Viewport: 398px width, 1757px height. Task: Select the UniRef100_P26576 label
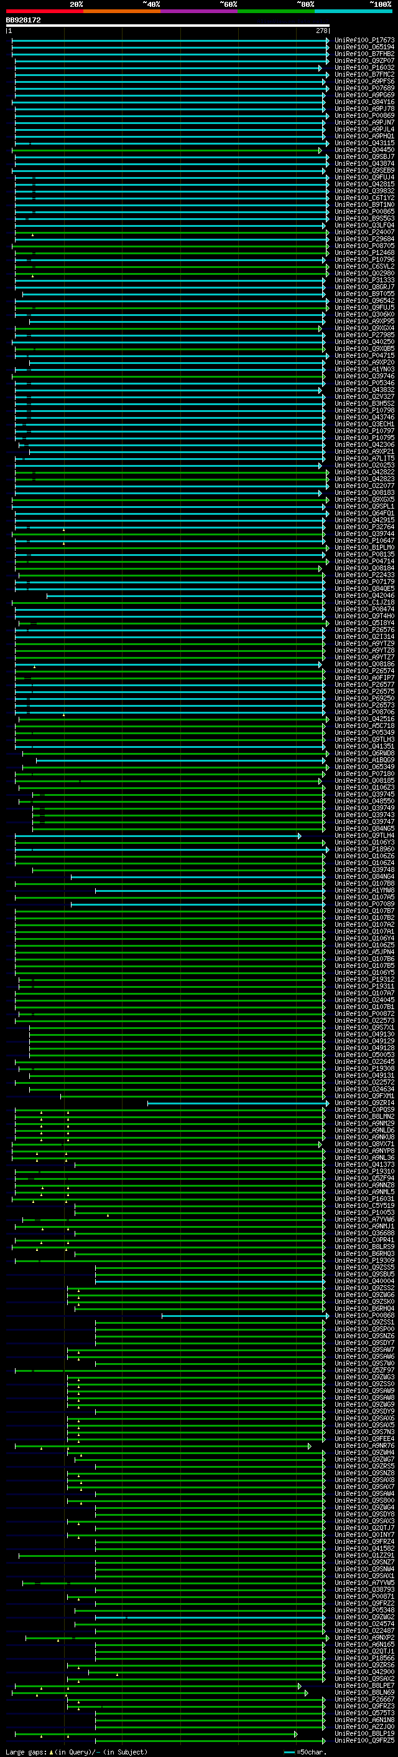(364, 630)
